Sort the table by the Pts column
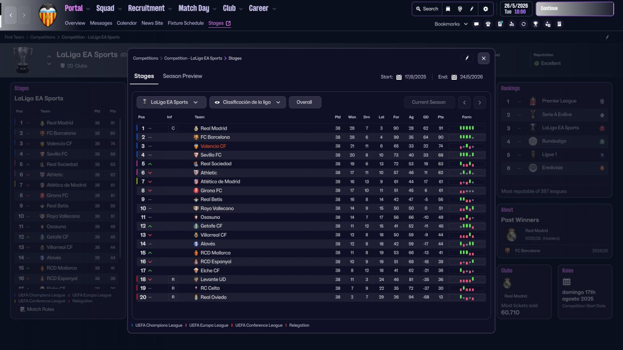This screenshot has width=623, height=350. click(x=440, y=117)
